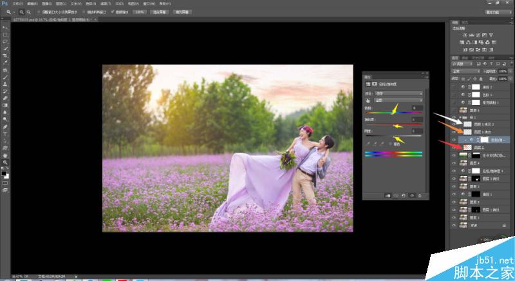This screenshot has width=515, height=281.
Task: Delete the adjustment layer via Properties trash icon
Action: click(420, 195)
